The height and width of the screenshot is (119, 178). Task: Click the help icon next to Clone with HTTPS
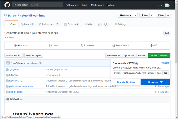coord(137,64)
